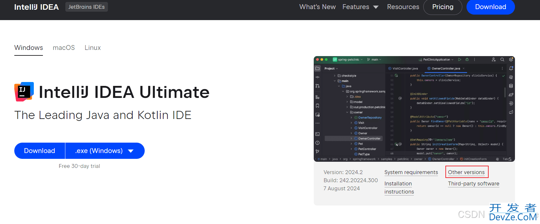Screen dimensions: 540x224
Task: Click the Code With Me user icon
Action: 494,60
